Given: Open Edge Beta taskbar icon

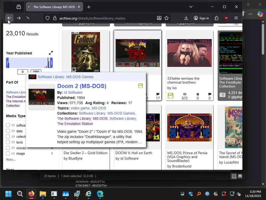Looking at the screenshot, I should click(x=100, y=194).
